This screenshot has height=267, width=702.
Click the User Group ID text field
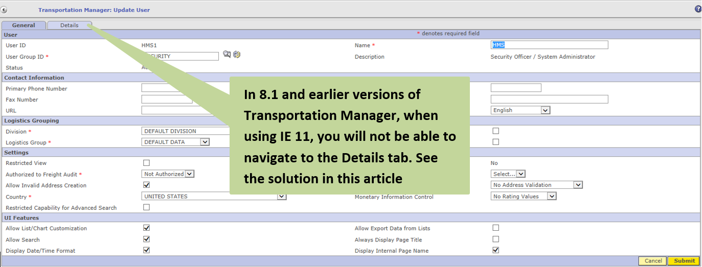point(180,56)
